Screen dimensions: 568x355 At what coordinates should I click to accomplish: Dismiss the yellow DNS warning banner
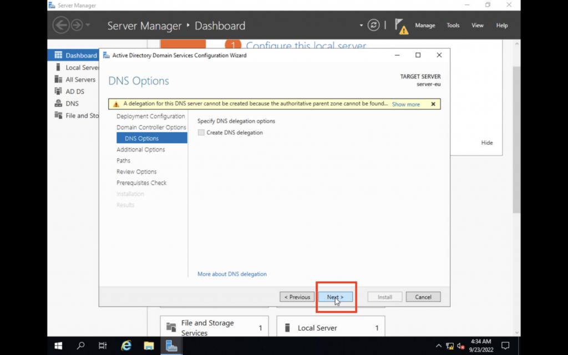pyautogui.click(x=433, y=104)
